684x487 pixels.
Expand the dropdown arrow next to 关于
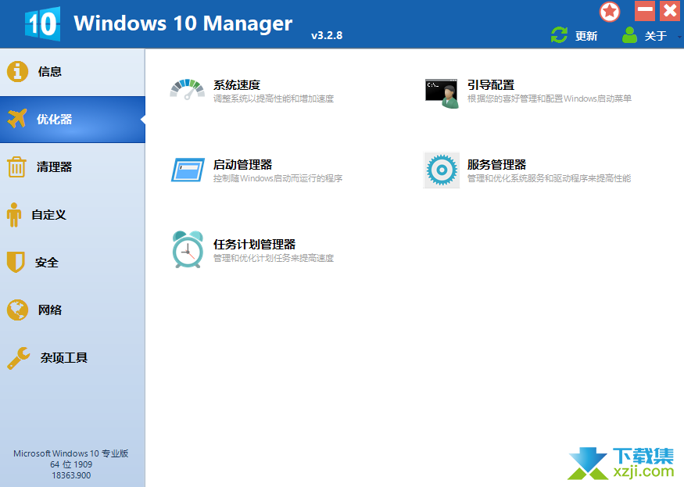coord(679,38)
